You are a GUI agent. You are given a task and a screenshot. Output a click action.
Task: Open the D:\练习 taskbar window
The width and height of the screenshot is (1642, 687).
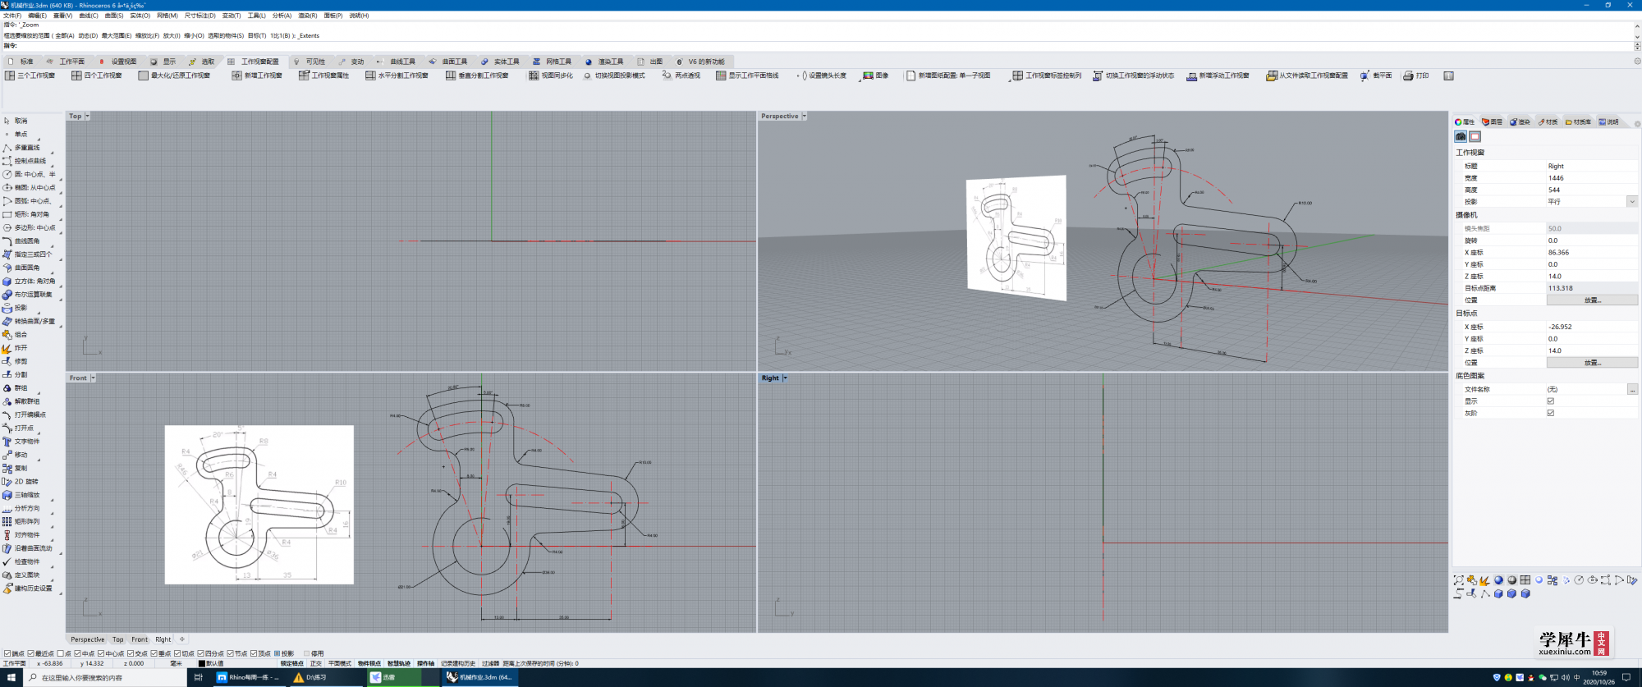[x=325, y=677]
